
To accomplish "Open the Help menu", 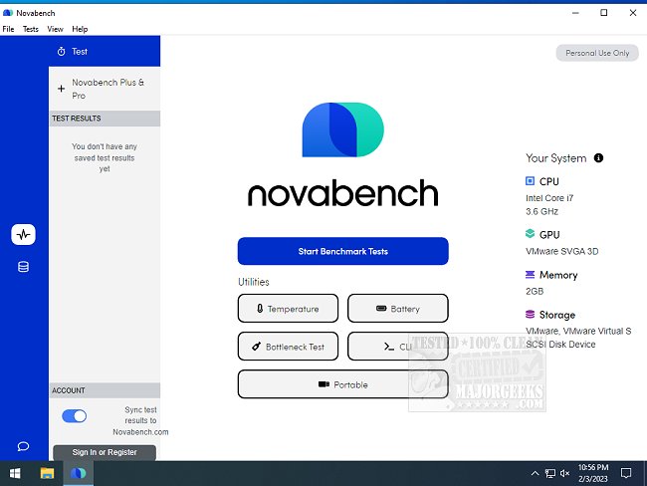I will (80, 30).
